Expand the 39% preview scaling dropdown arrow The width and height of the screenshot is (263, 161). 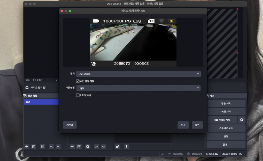pyautogui.click(x=57, y=80)
